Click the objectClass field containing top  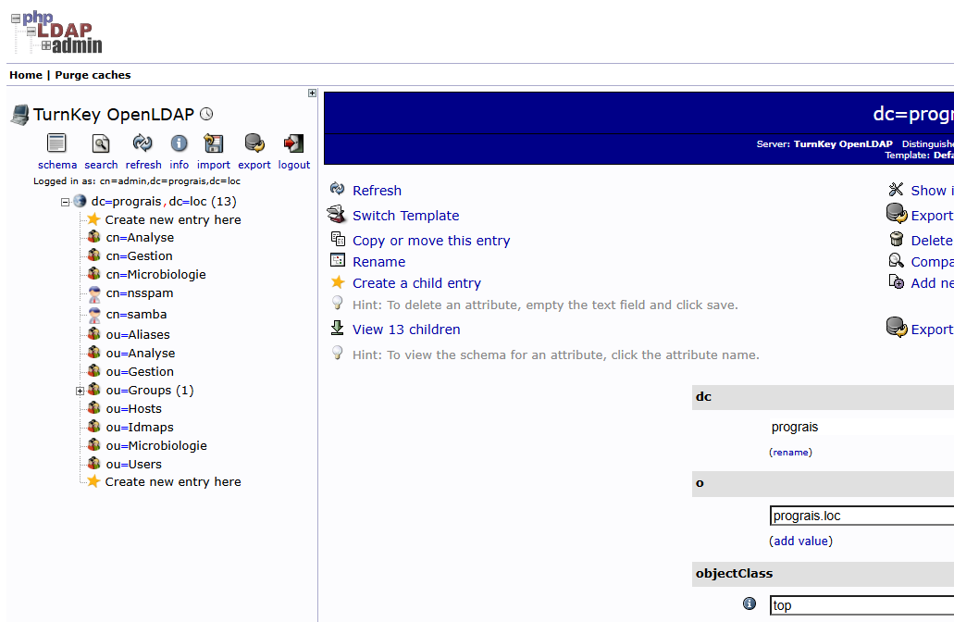click(x=861, y=605)
